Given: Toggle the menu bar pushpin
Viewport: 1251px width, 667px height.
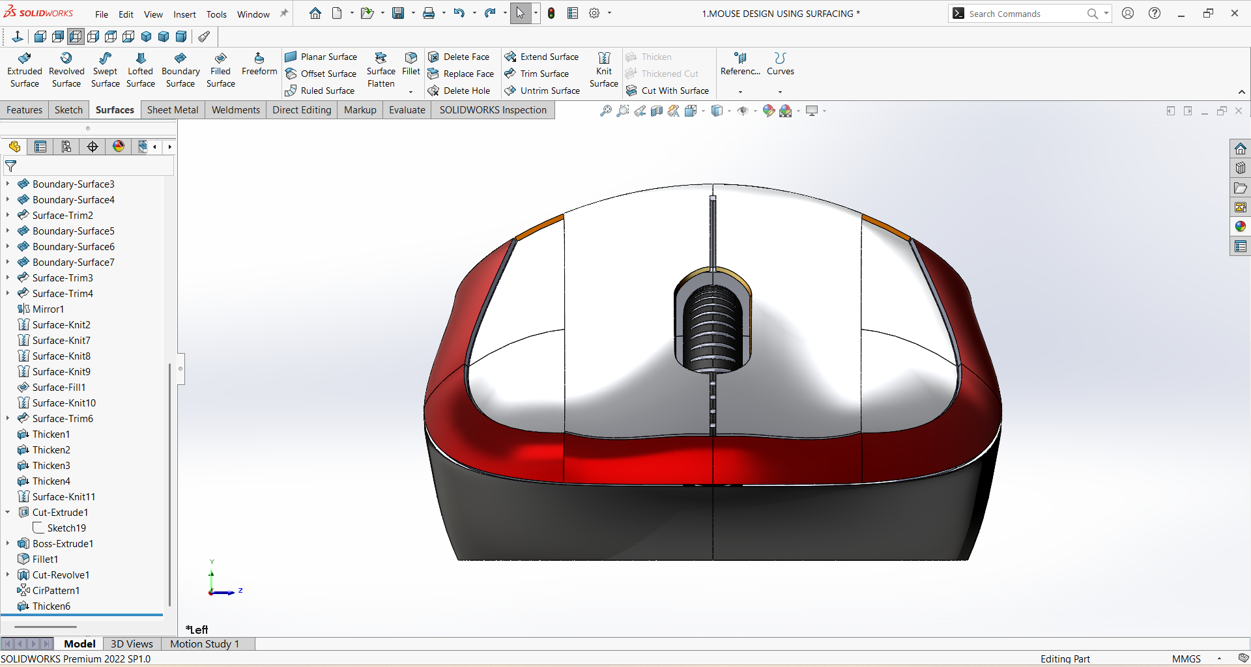Looking at the screenshot, I should [284, 14].
